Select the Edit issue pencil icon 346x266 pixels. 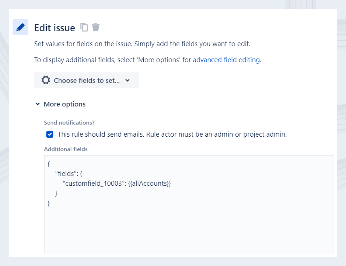[20, 27]
